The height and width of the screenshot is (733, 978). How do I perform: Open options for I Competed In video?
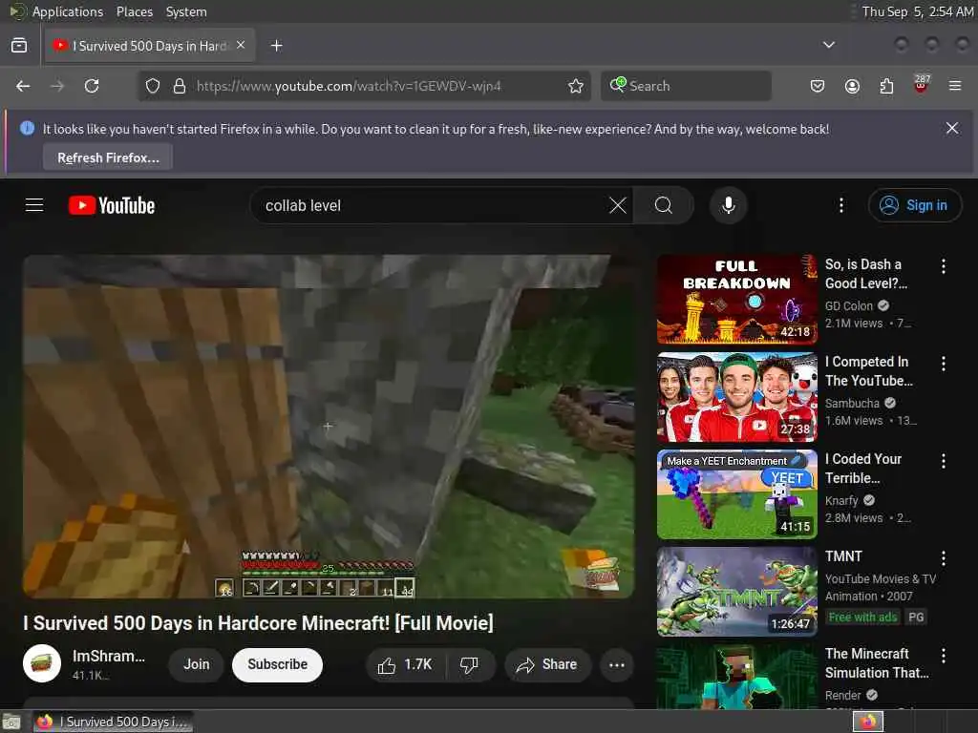point(943,364)
